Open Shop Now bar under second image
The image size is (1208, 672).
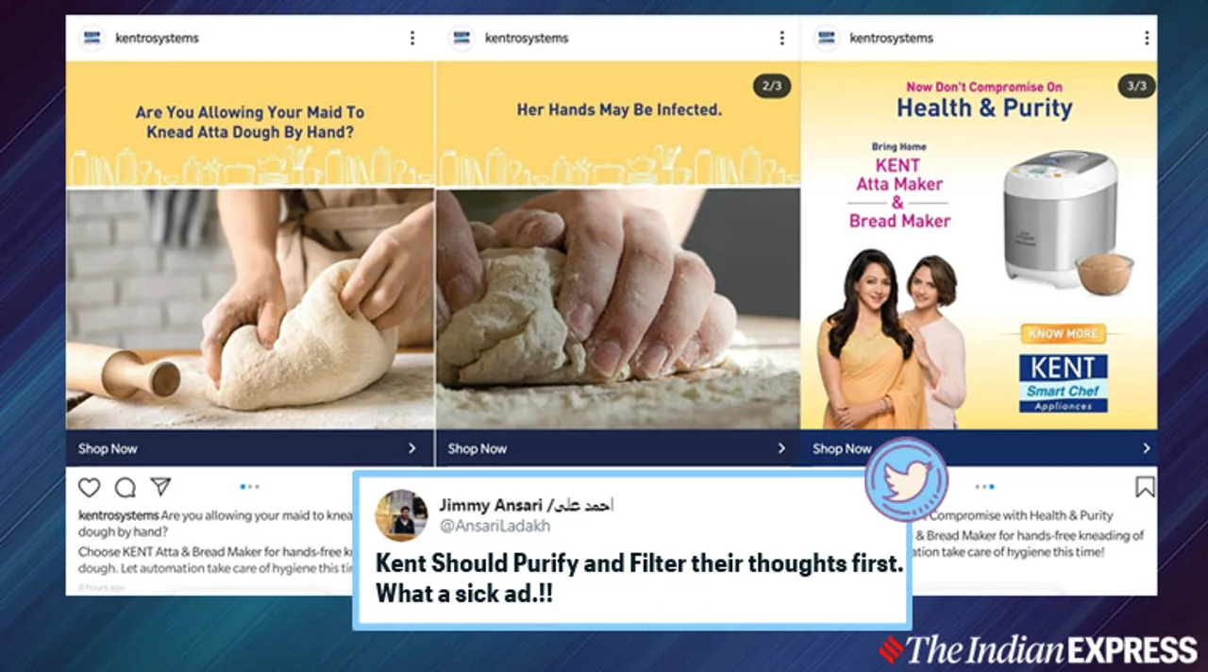pos(618,448)
